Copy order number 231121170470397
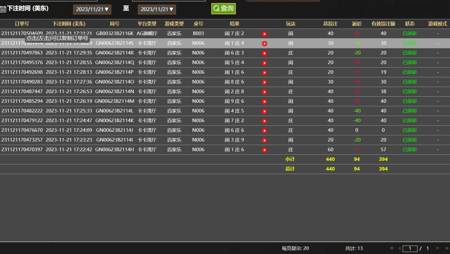The height and width of the screenshot is (254, 450). tap(22, 150)
